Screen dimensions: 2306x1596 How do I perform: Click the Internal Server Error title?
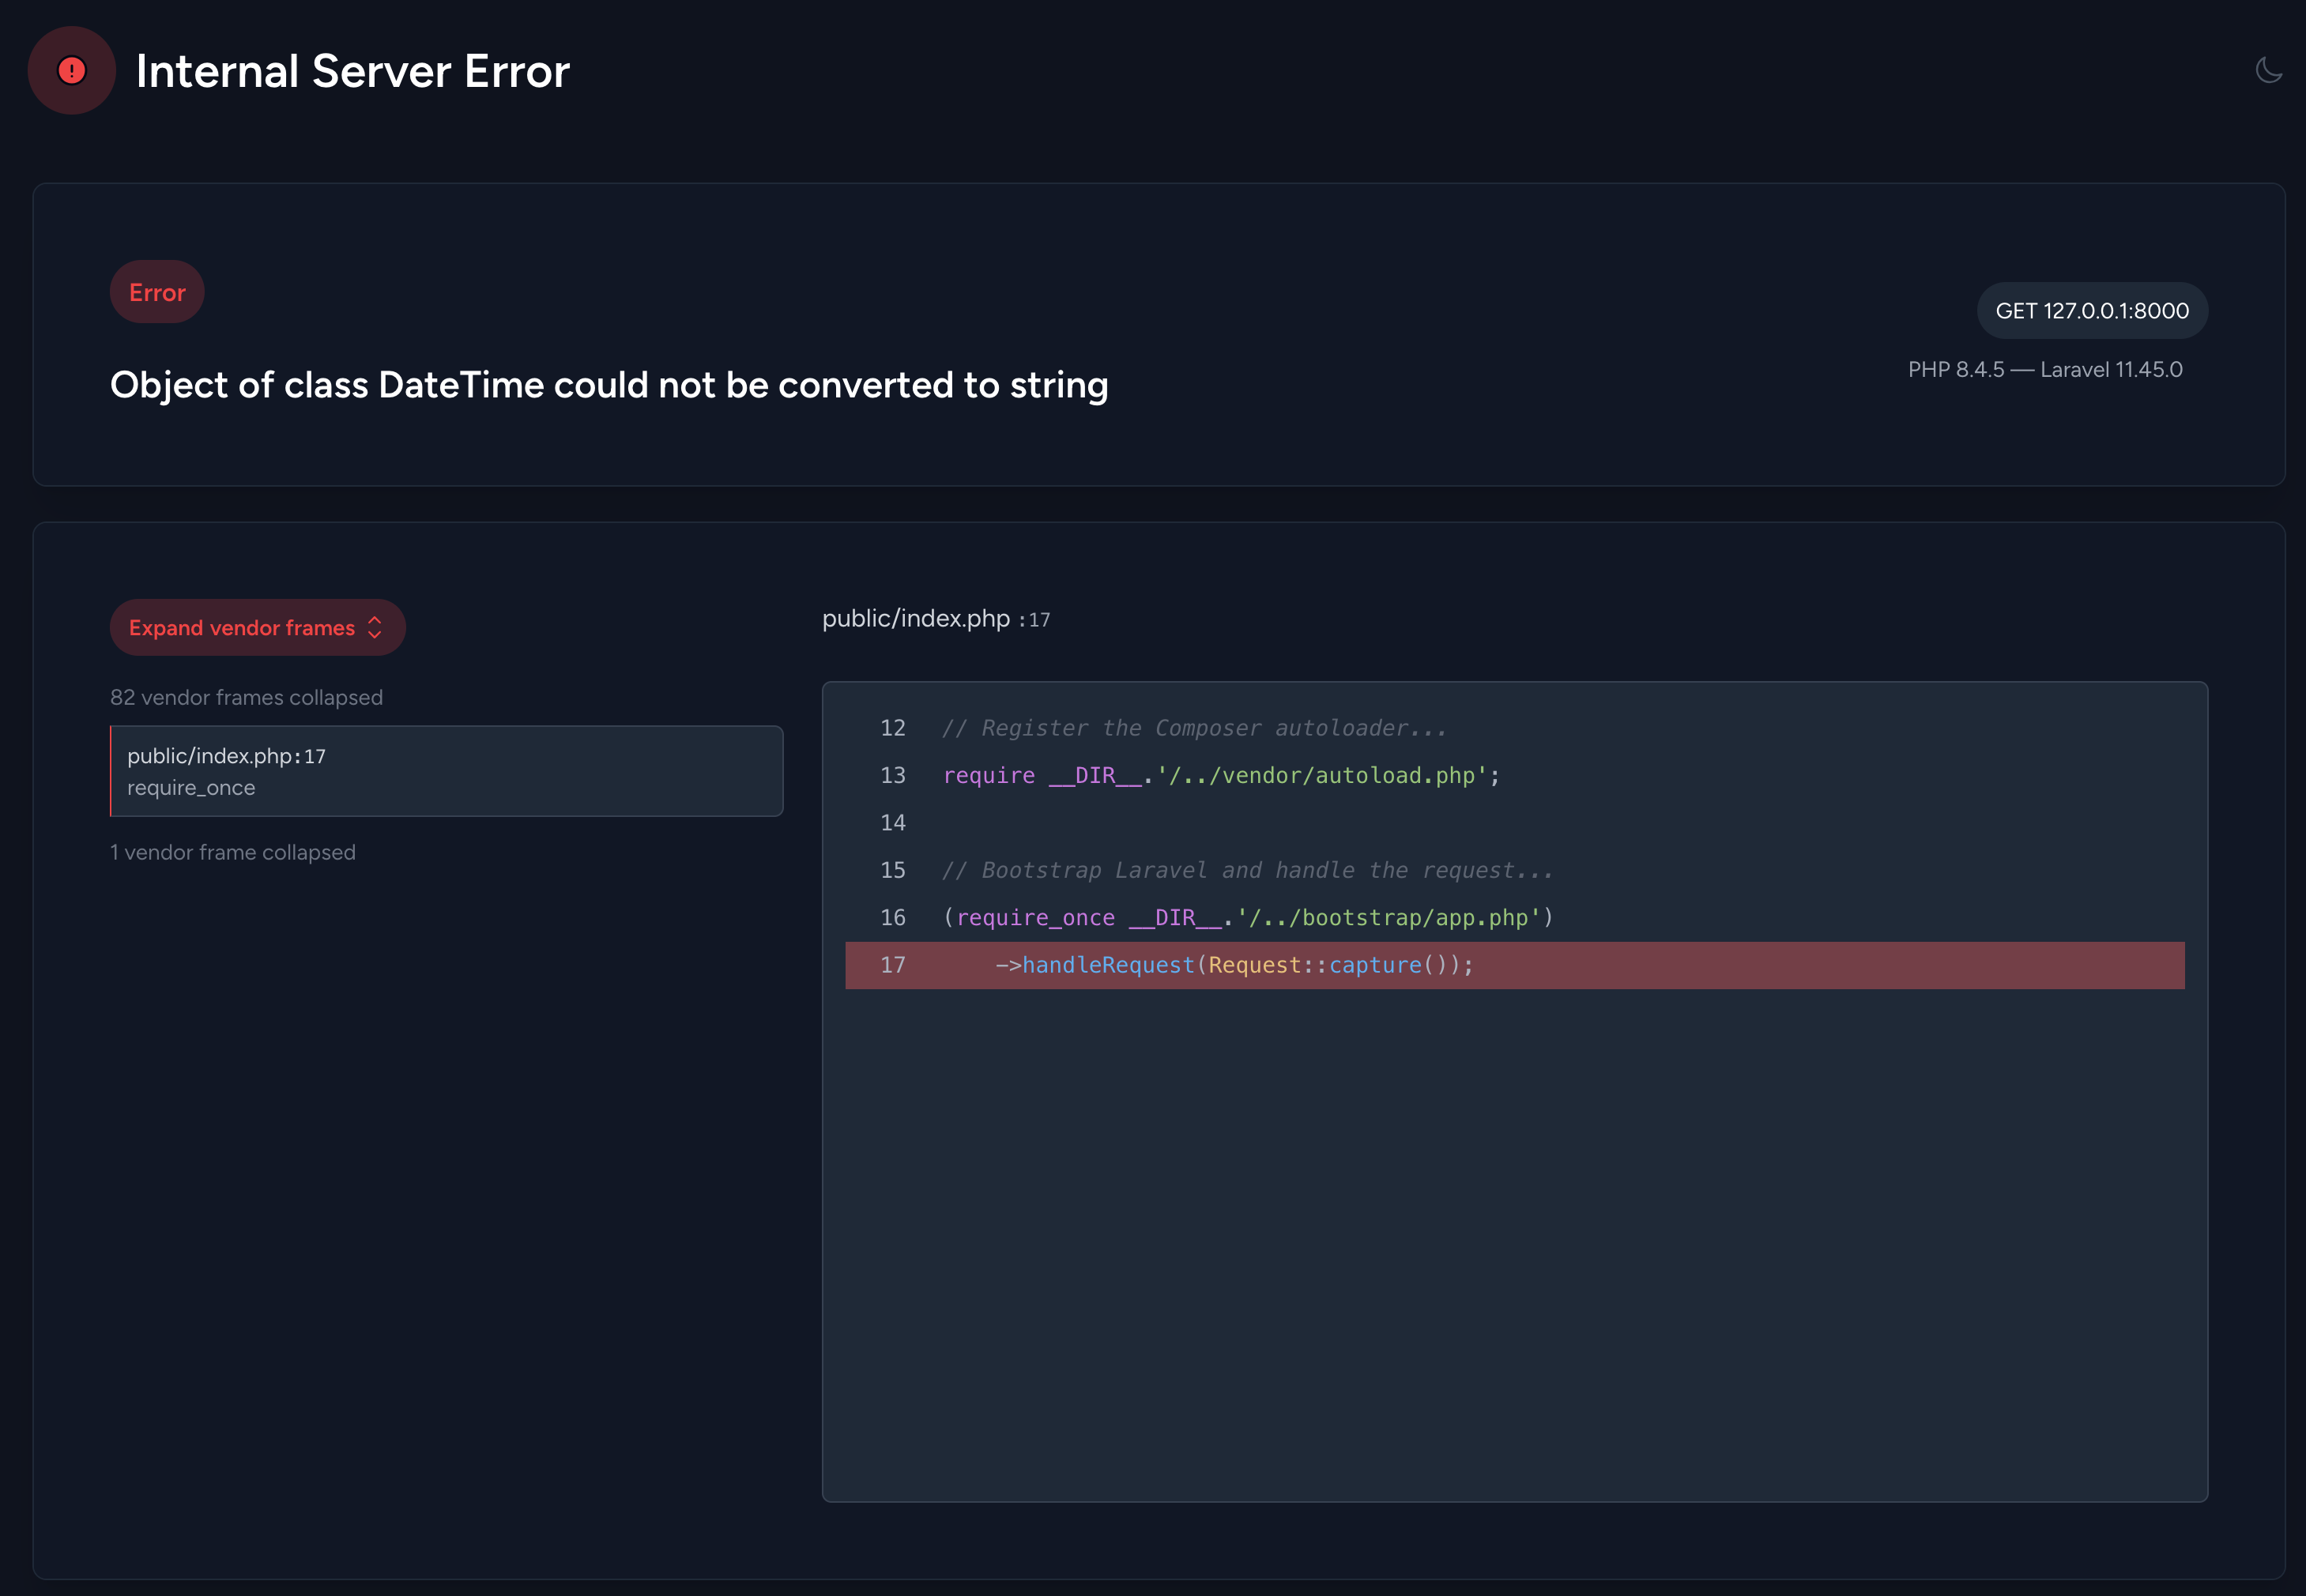coord(352,71)
